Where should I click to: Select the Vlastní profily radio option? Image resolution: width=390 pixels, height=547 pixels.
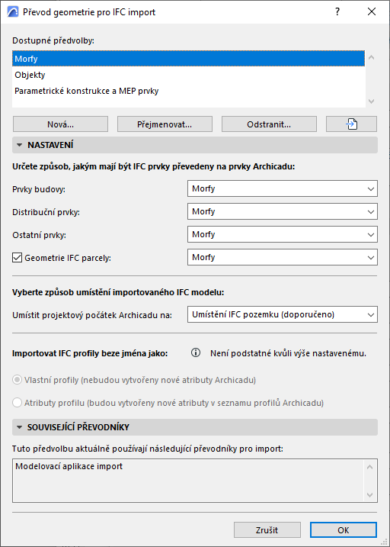pyautogui.click(x=17, y=380)
